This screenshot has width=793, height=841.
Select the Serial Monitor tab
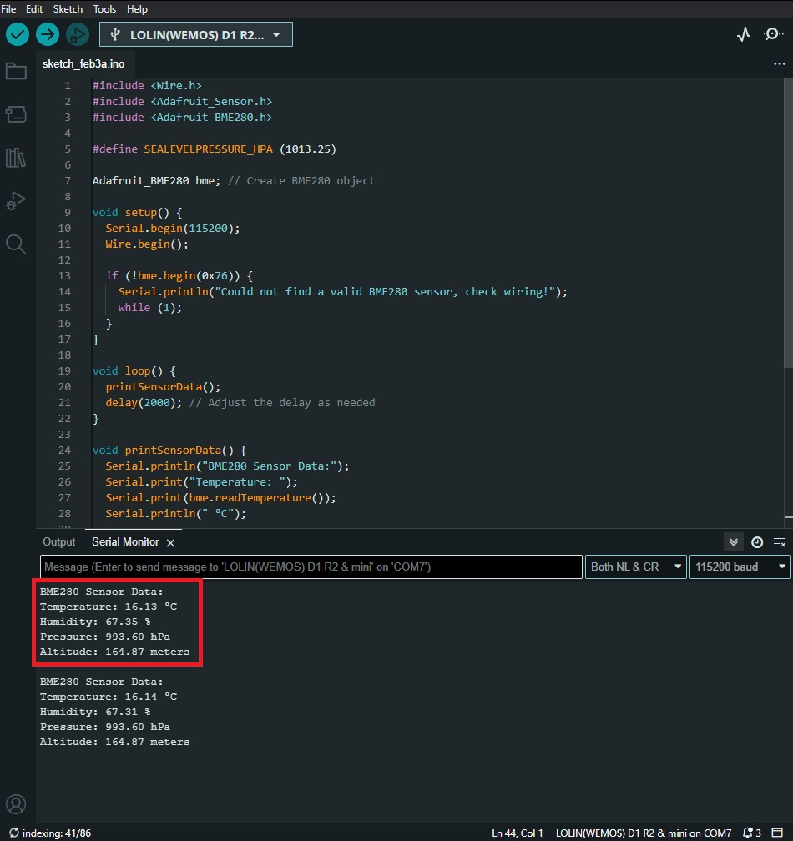[x=125, y=542]
